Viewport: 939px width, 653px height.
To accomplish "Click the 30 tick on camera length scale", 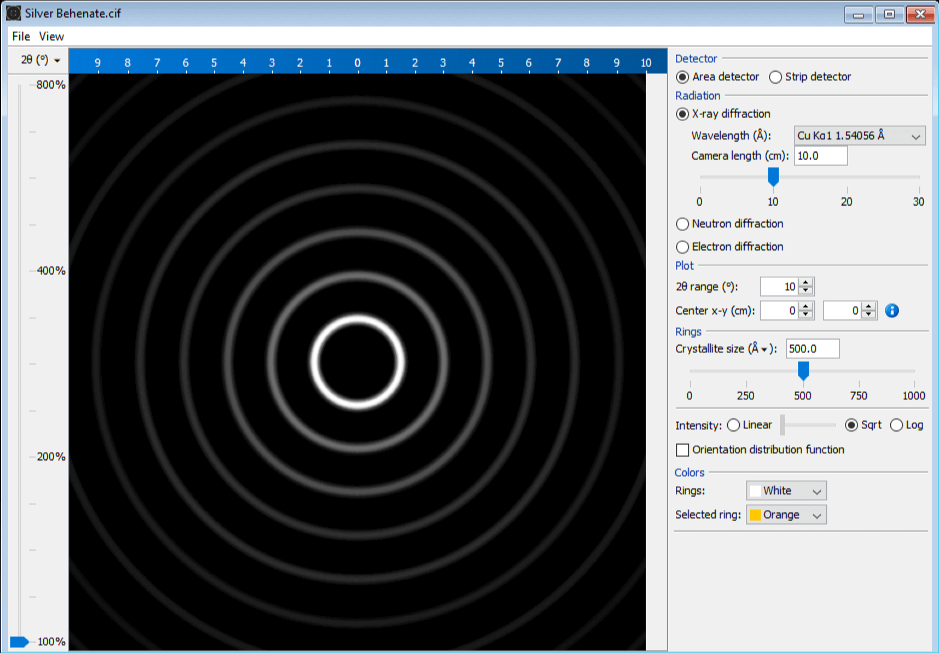I will (918, 202).
